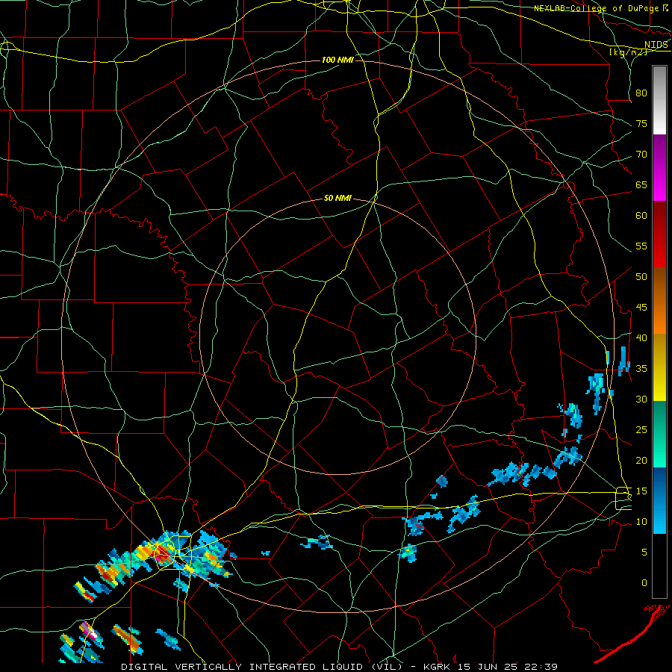Click the value 40 on color scale
672x672 pixels.
click(x=641, y=337)
